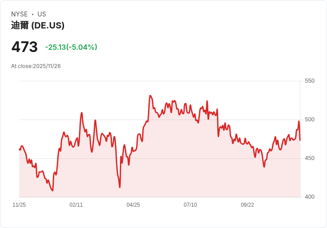Select the 02/11 date axis label
This screenshot has height=228, width=327.
point(76,205)
